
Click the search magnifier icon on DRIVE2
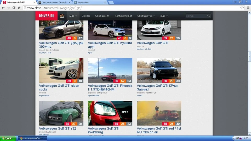tap(208, 16)
